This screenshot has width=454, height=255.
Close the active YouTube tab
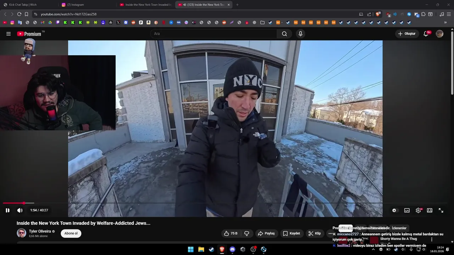[228, 5]
